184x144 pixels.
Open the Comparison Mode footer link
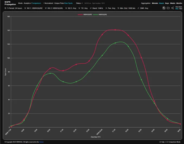point(174,142)
